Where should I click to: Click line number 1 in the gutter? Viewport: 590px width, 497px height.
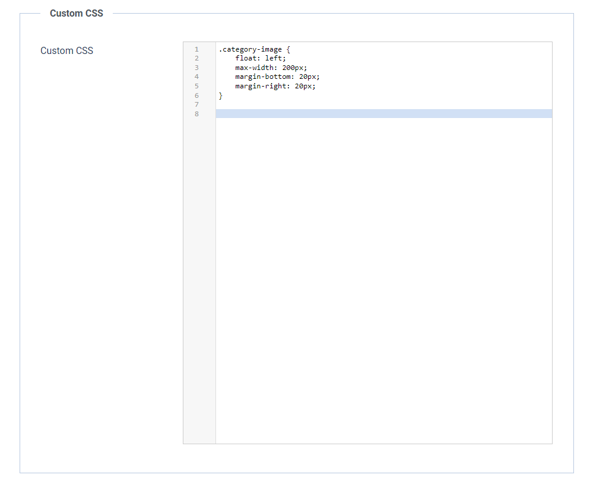[196, 49]
